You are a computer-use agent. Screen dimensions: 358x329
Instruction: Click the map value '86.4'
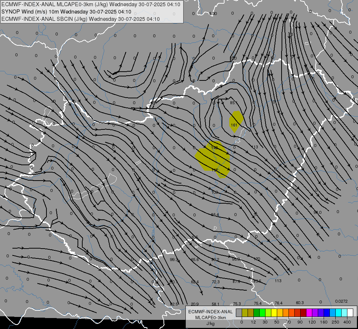tap(215, 215)
